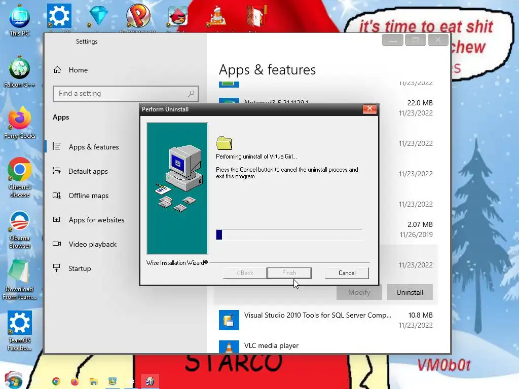Click the search magnifier in Find a setting
The width and height of the screenshot is (519, 389).
tap(191, 94)
